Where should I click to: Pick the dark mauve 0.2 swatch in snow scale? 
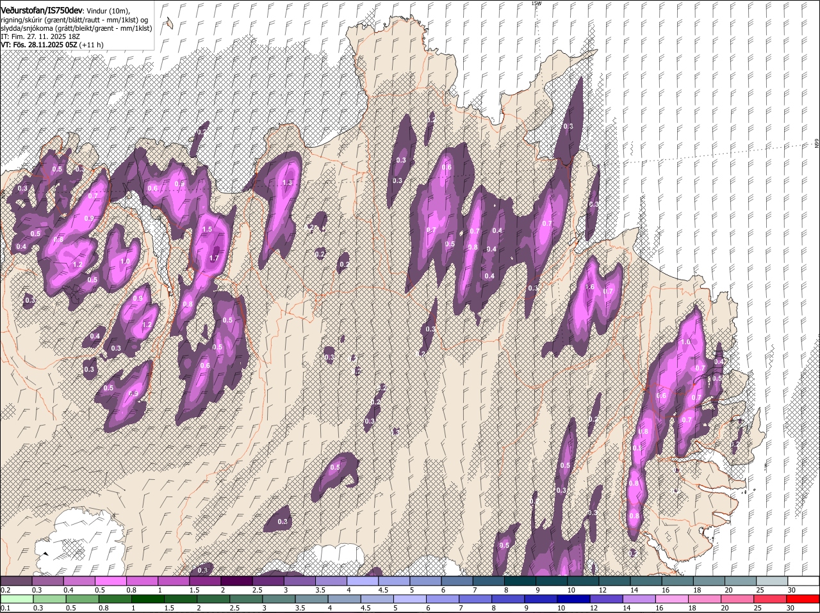(16, 580)
